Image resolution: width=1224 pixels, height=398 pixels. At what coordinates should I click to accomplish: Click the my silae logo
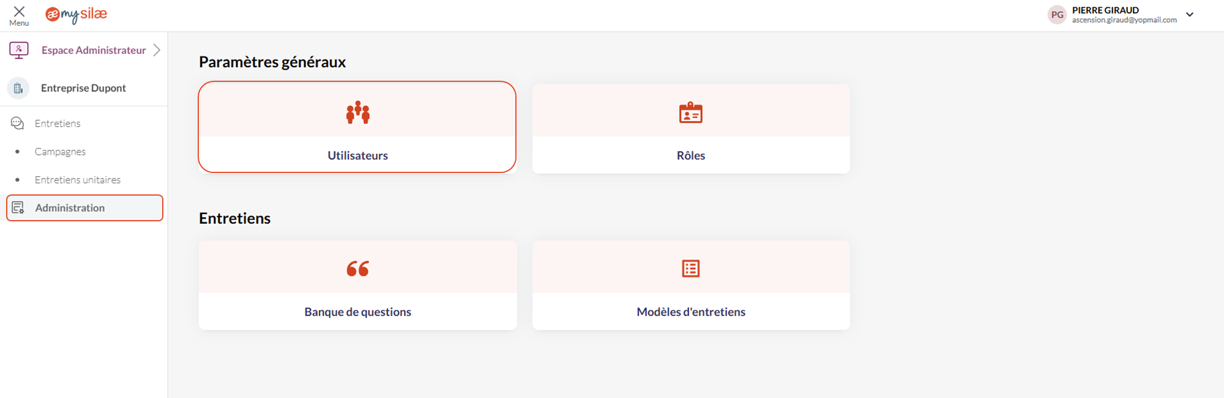pos(76,15)
